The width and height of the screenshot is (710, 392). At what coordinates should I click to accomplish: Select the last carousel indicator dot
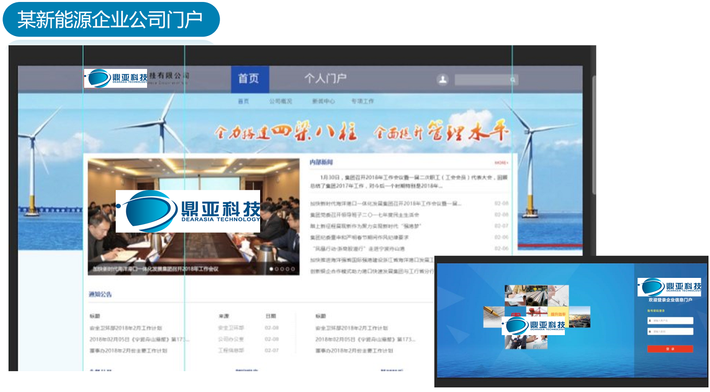pyautogui.click(x=293, y=269)
